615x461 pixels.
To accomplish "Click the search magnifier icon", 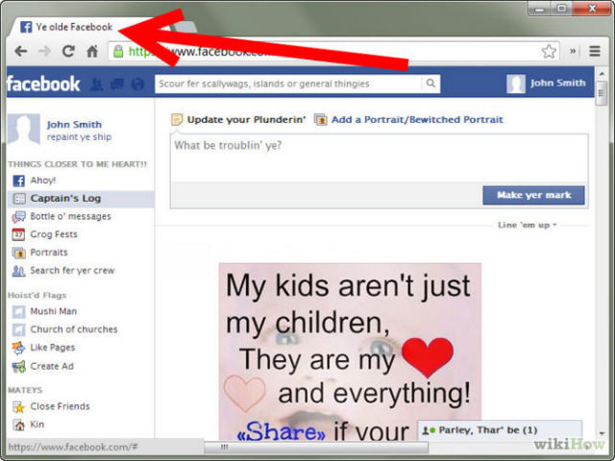I will click(431, 84).
